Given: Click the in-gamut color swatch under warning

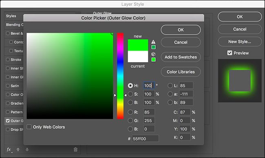Looking at the screenshot, I should click(153, 47).
